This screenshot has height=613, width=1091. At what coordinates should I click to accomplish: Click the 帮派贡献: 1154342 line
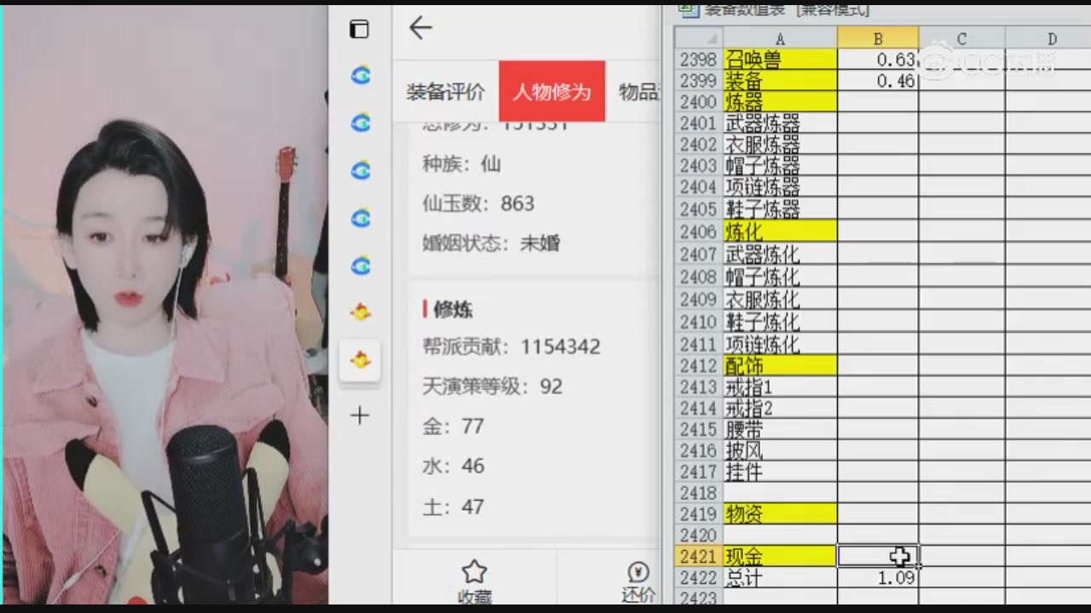click(511, 347)
